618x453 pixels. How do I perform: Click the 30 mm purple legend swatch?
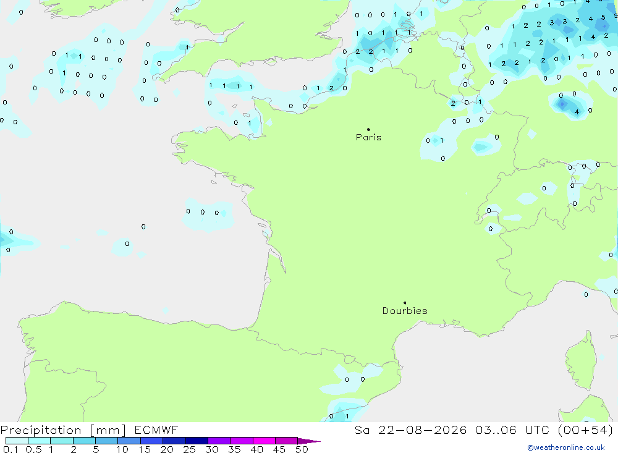click(219, 441)
